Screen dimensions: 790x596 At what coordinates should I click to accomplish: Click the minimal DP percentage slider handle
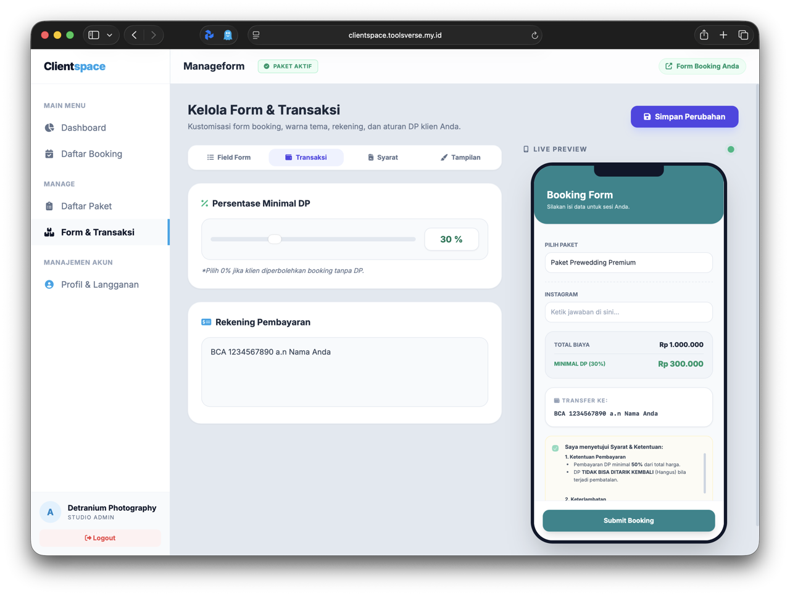pos(275,239)
